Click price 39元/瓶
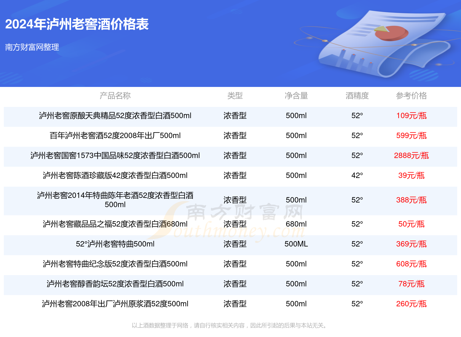The image size is (461, 337). [x=411, y=175]
